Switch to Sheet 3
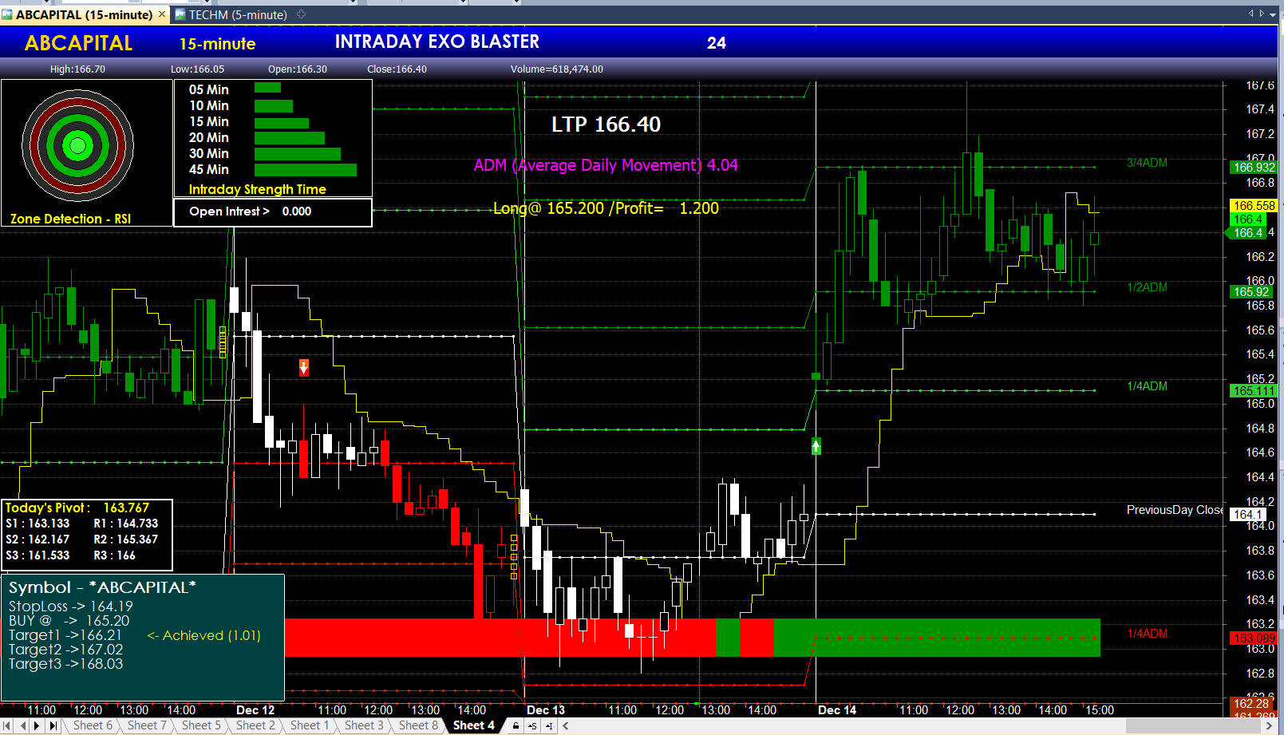This screenshot has height=735, width=1284. pyautogui.click(x=364, y=725)
